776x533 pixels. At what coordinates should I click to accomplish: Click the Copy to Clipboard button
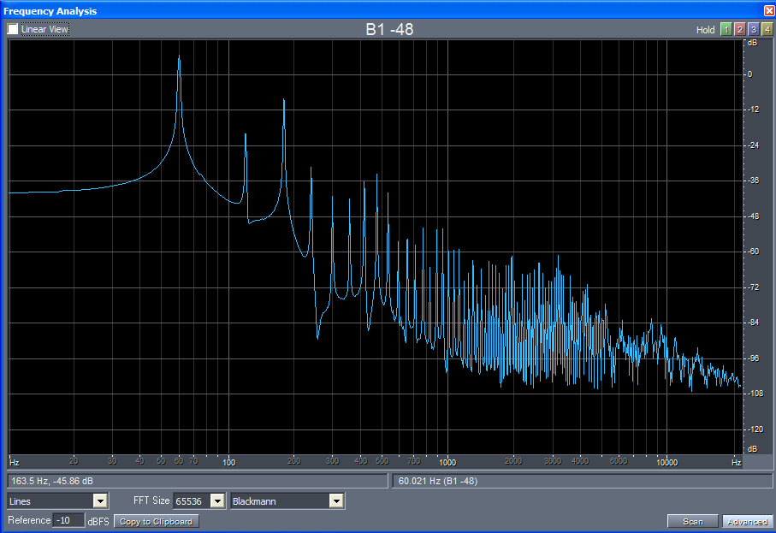tap(157, 521)
